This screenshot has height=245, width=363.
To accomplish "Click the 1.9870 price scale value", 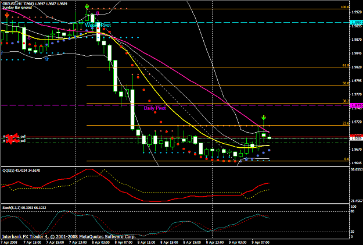I will click(x=357, y=40).
